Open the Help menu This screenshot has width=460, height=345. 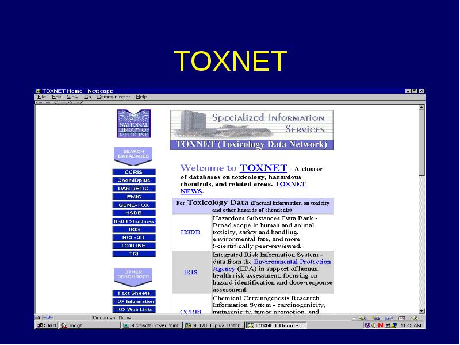141,97
